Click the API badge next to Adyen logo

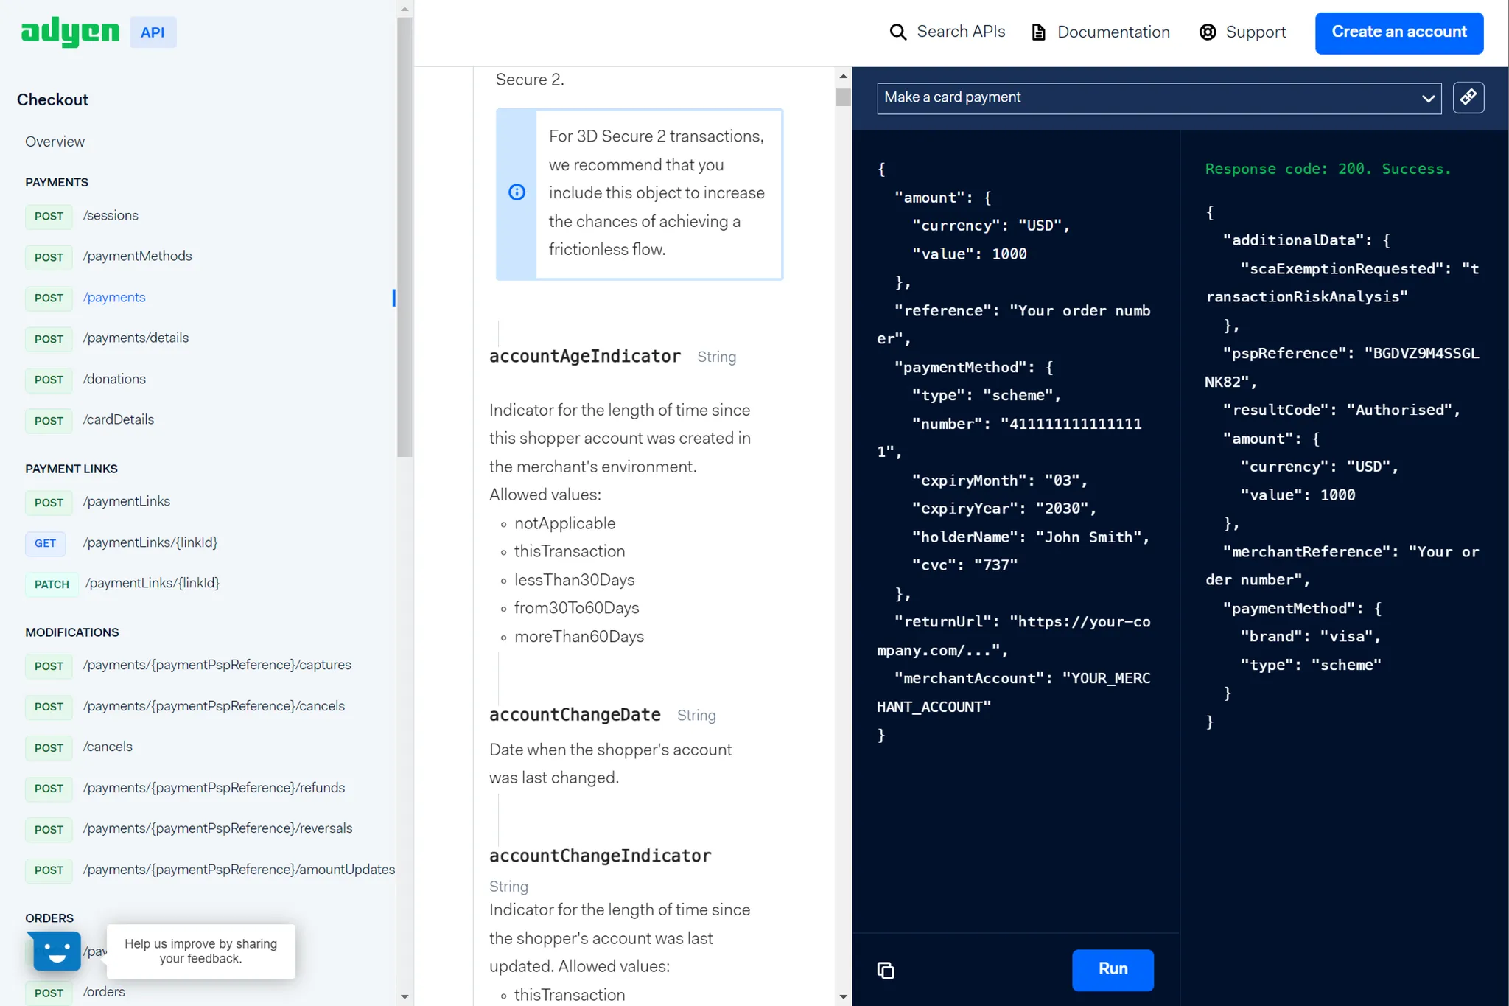pyautogui.click(x=153, y=32)
